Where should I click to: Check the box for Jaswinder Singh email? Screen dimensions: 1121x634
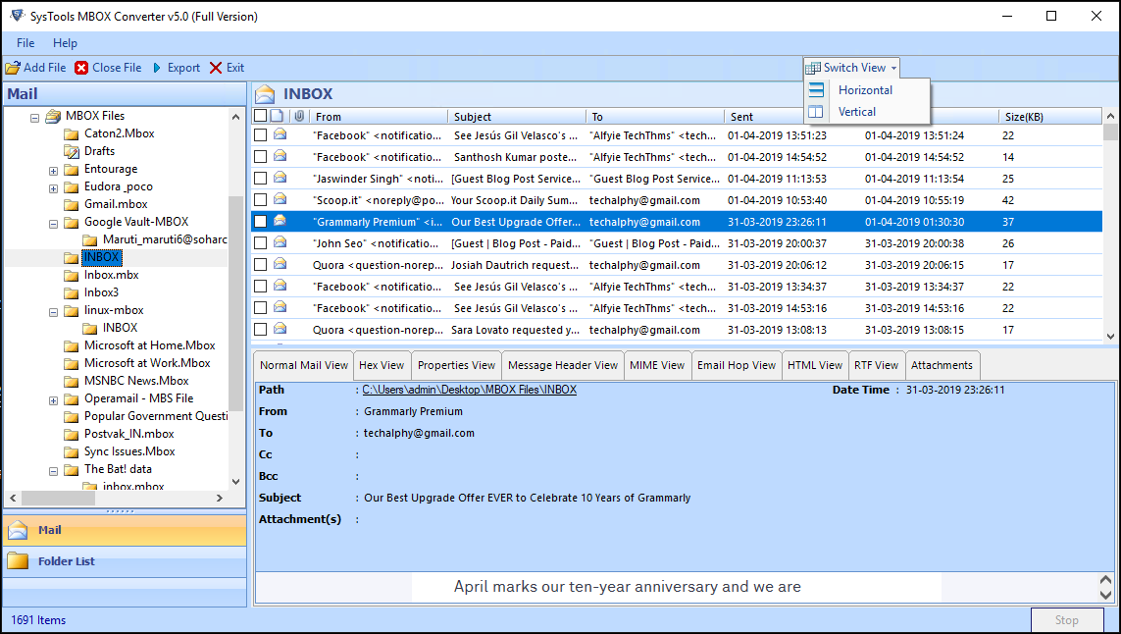pos(260,179)
